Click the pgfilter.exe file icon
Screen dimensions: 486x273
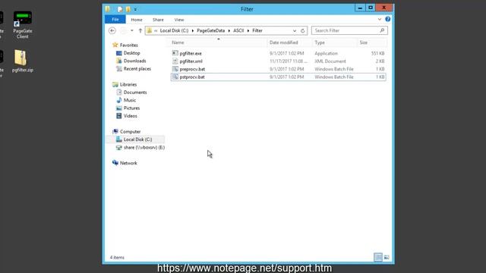(x=175, y=53)
